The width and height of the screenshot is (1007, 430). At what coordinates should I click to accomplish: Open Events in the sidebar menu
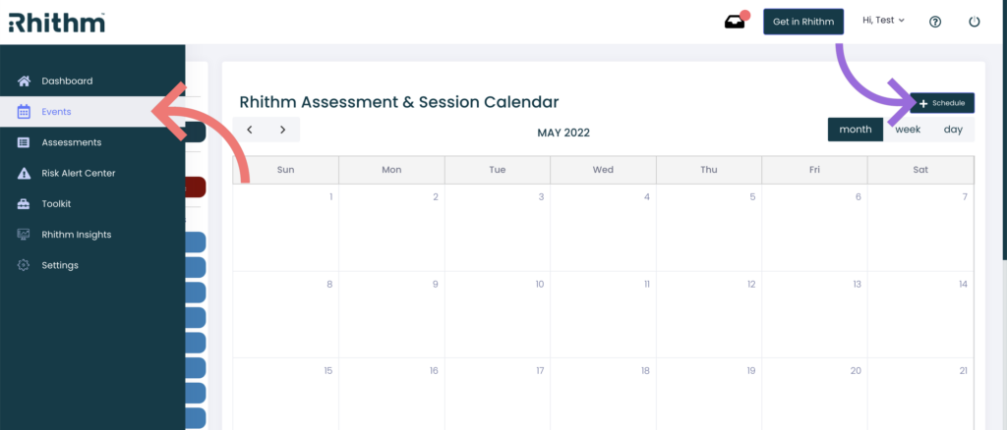click(x=56, y=112)
